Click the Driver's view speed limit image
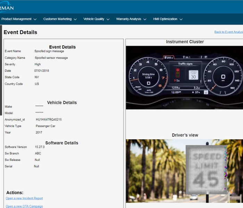 pyautogui.click(x=184, y=171)
